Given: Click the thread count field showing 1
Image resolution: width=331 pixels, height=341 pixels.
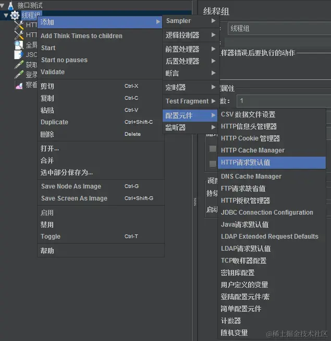Looking at the screenshot, I should (284, 101).
